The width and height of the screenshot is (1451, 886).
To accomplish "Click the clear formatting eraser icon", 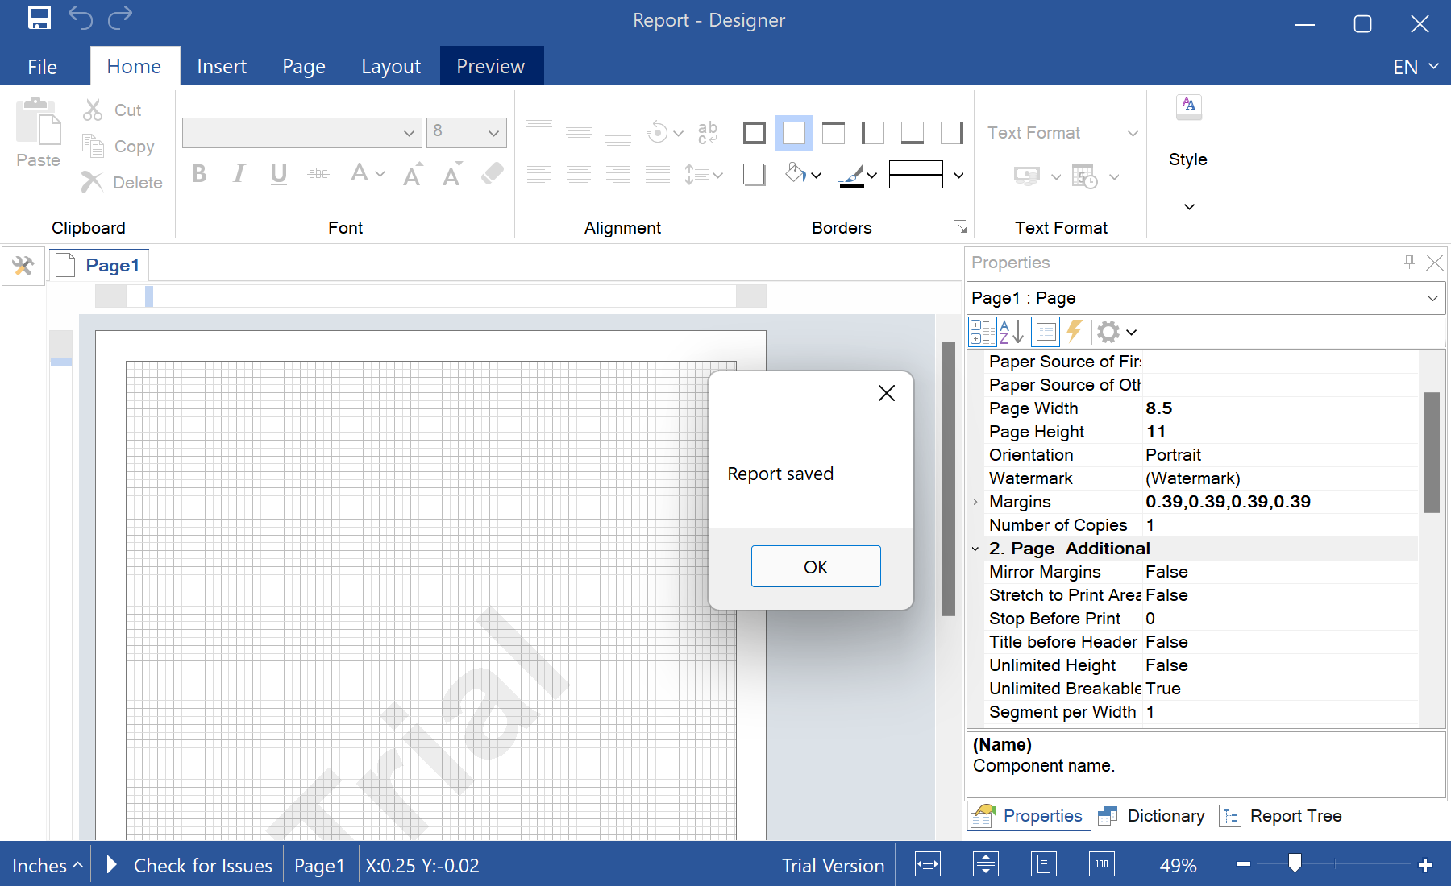I will [x=493, y=174].
